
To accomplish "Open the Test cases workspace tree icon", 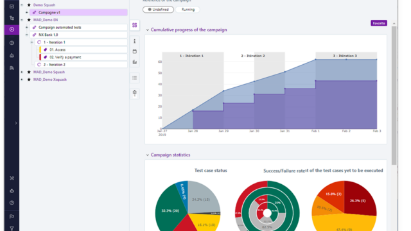I will point(12,18).
